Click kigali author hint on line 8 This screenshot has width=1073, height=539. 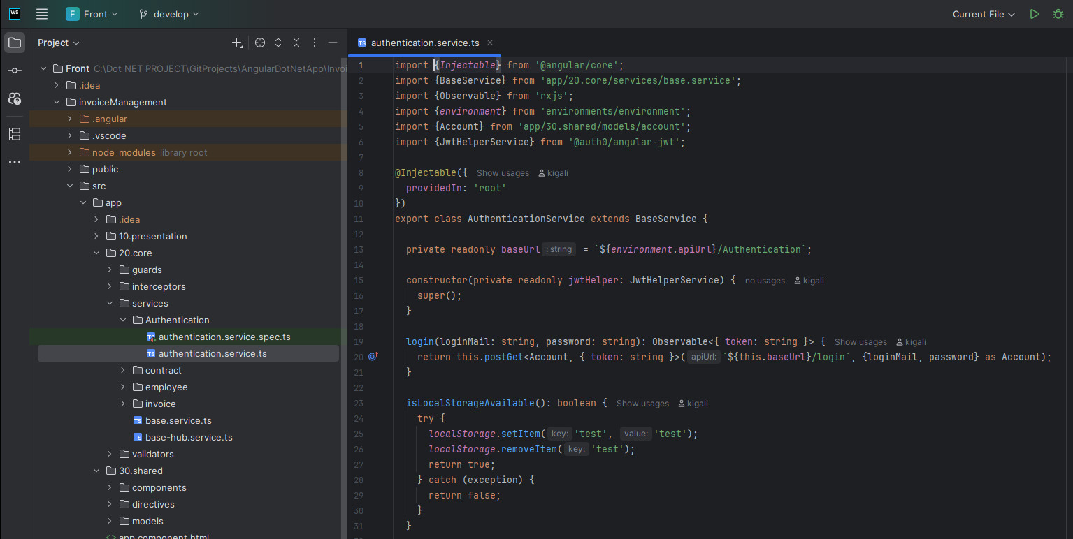[553, 173]
